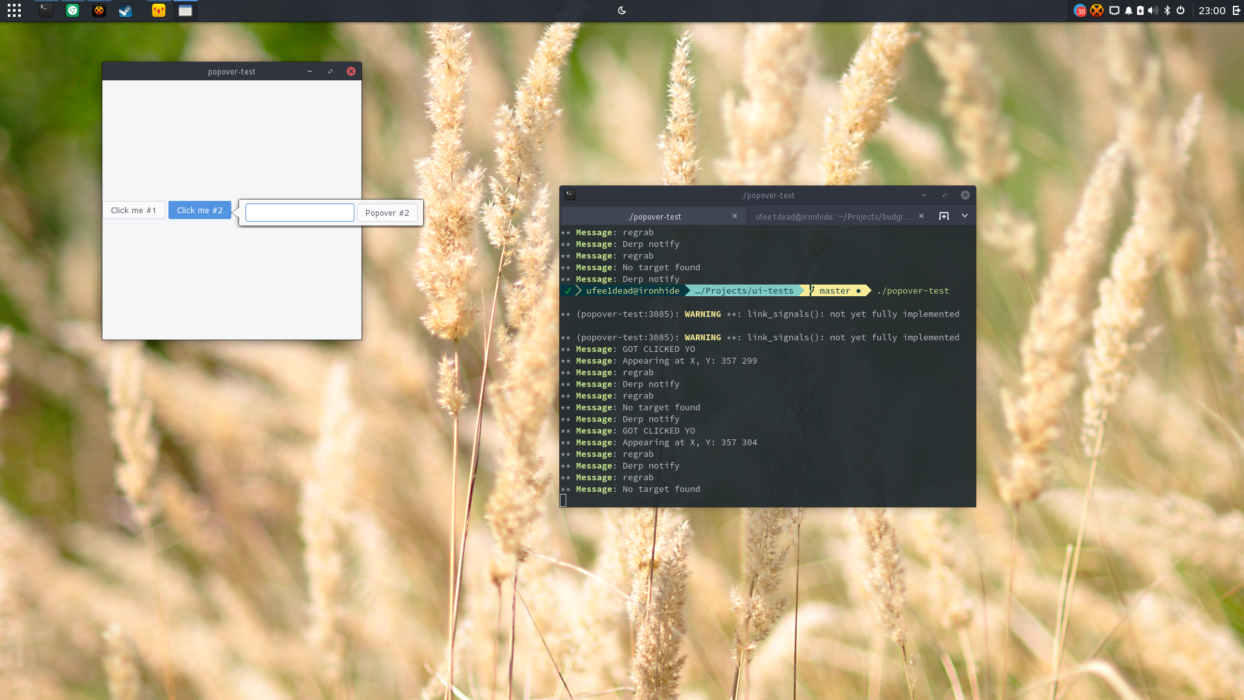This screenshot has height=700, width=1244.
Task: Click the 23:00 clock
Action: [1212, 10]
